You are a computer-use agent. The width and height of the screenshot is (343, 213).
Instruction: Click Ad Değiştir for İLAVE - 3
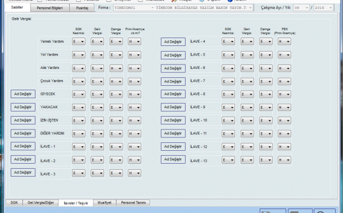coord(23,173)
